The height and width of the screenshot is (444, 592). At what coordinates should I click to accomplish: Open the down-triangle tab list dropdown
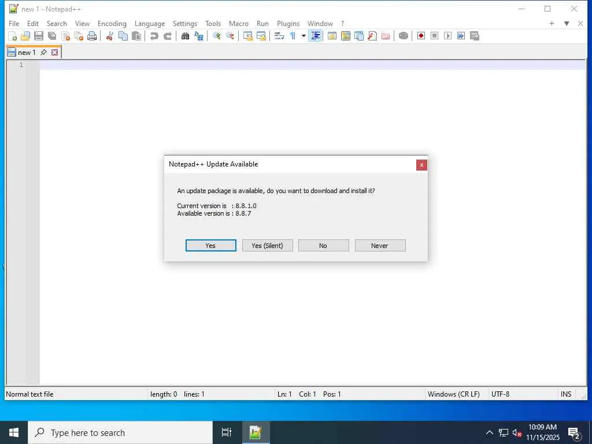[567, 23]
